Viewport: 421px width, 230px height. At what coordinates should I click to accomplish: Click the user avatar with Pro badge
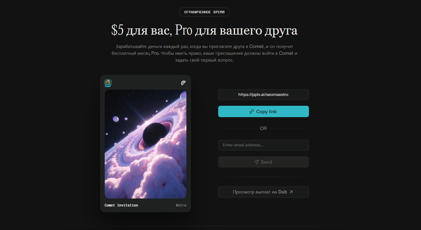(108, 83)
